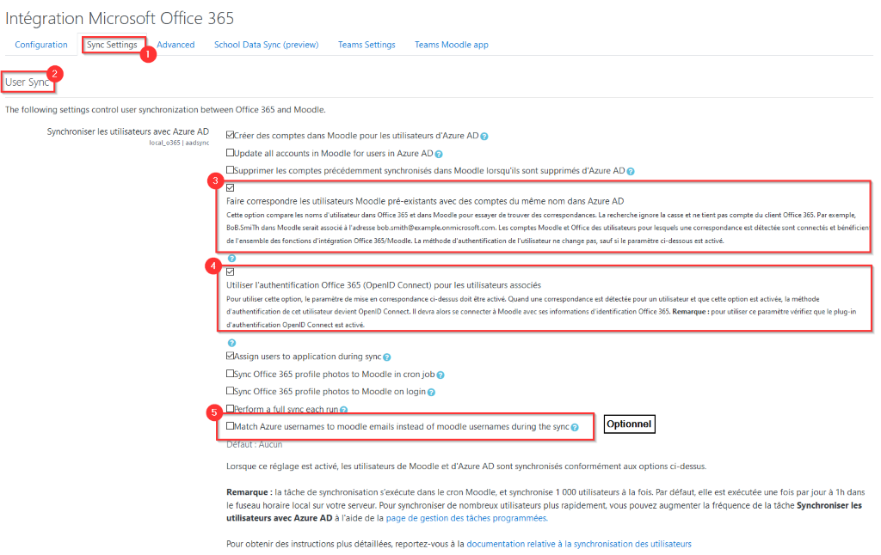
Task: Open help icon below OpenID Connect description
Action: coord(231,343)
